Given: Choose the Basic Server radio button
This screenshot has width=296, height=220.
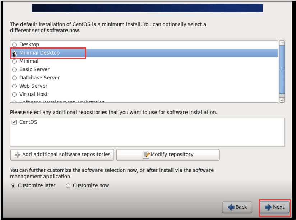Looking at the screenshot, I should pos(14,69).
